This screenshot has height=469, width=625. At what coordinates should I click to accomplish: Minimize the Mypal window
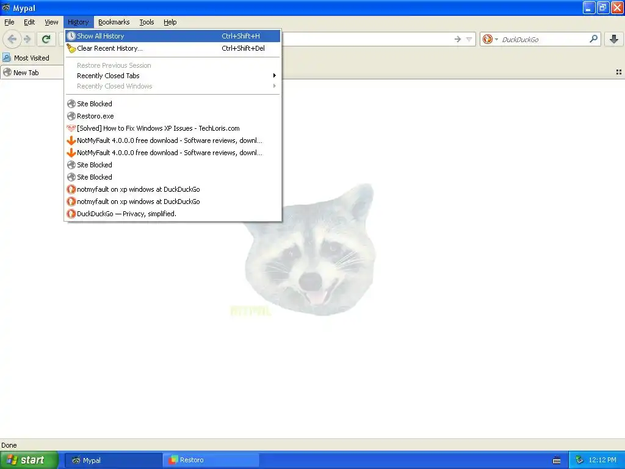click(x=589, y=7)
